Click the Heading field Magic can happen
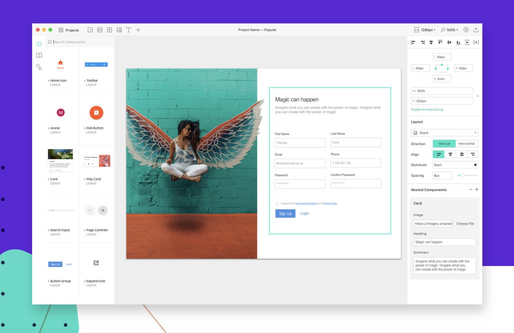514x333 pixels. pyautogui.click(x=445, y=242)
